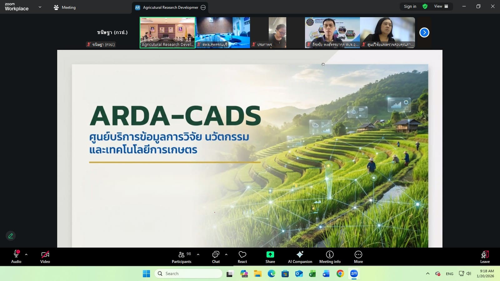The image size is (500, 281).
Task: Switch to the Meeting tab
Action: tap(65, 7)
